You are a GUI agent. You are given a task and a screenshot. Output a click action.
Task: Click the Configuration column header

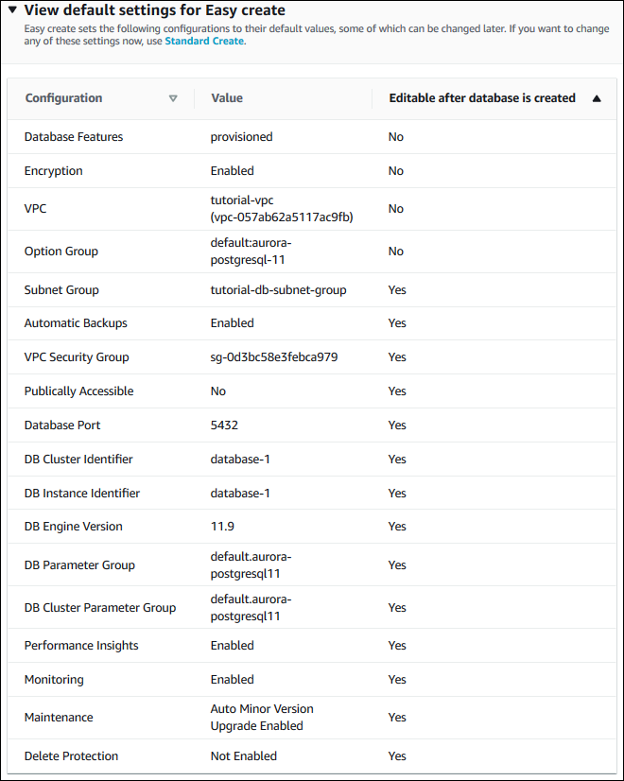click(x=64, y=98)
